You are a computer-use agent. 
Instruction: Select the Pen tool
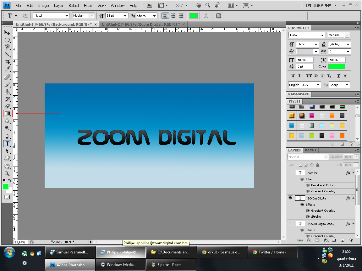pyautogui.click(x=7, y=136)
